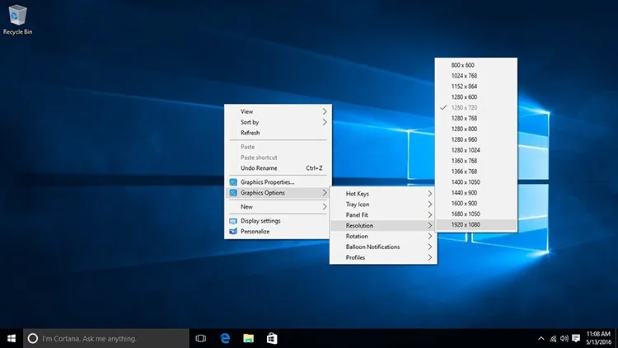Show hidden system tray icons

tap(541, 338)
